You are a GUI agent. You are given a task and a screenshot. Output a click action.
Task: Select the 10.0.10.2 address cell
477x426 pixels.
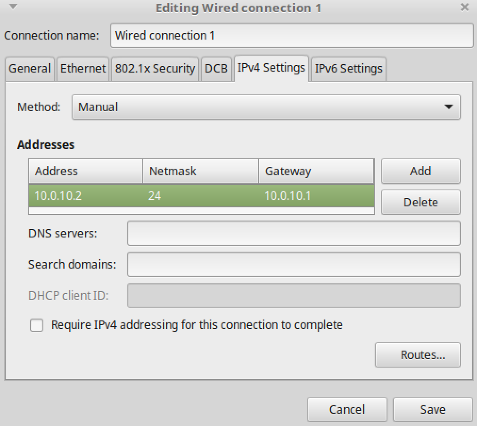[x=58, y=196]
